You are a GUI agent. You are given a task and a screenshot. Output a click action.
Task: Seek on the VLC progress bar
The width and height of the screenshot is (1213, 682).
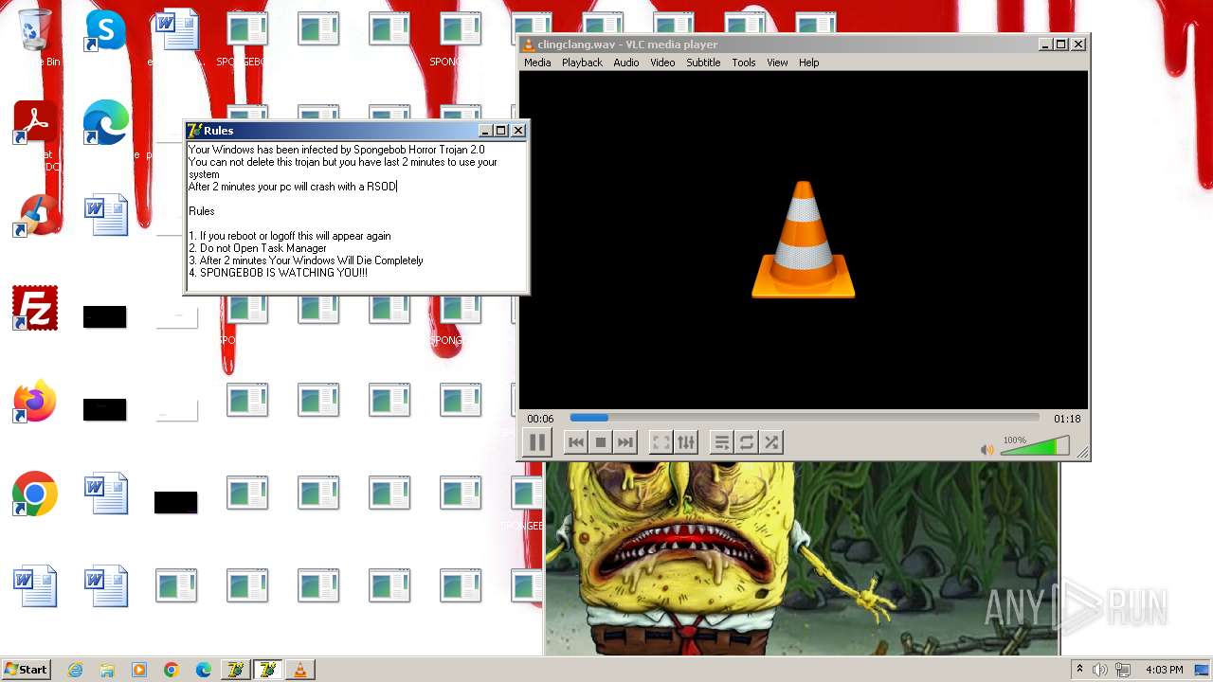tap(804, 418)
